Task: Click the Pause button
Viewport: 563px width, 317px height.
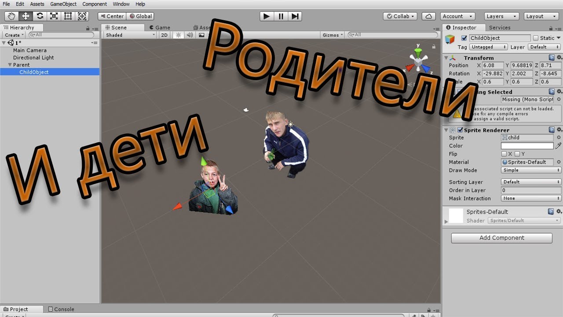Action: (281, 16)
